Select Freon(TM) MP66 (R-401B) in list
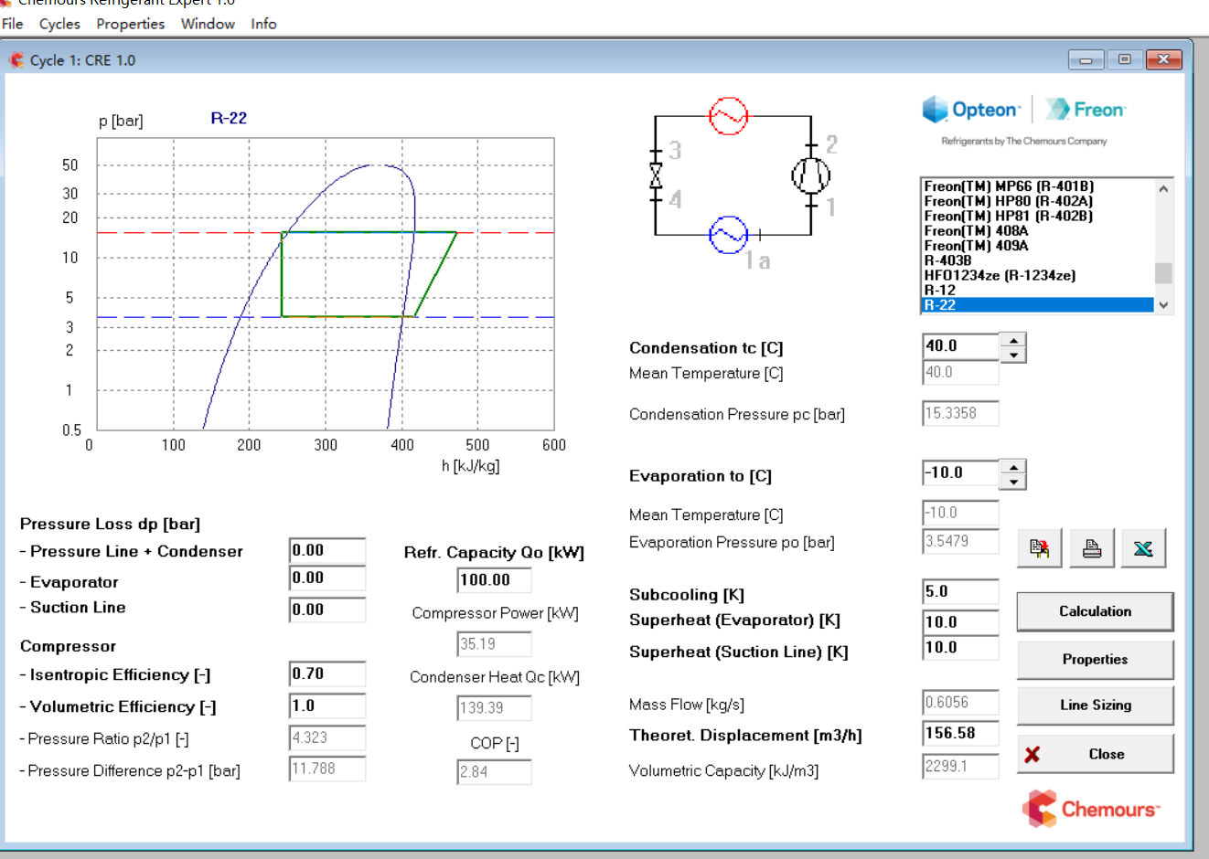1209x859 pixels. click(1037, 186)
